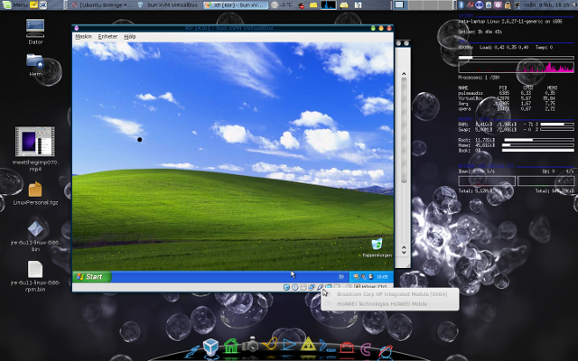Image resolution: width=578 pixels, height=361 pixels.
Task: Open Papperskorgen recycle bin in XP guest
Action: pyautogui.click(x=378, y=247)
